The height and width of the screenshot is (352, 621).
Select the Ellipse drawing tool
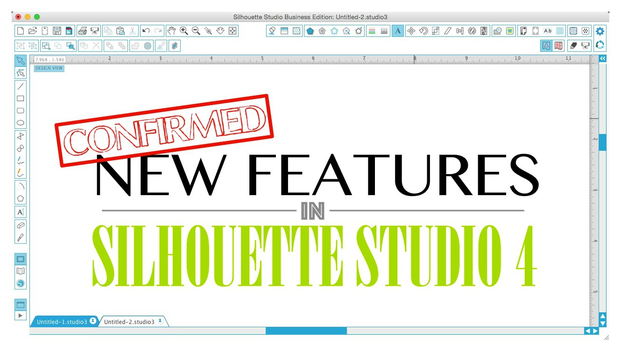21,123
